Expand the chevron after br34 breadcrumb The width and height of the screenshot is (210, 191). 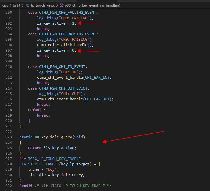click(23, 5)
